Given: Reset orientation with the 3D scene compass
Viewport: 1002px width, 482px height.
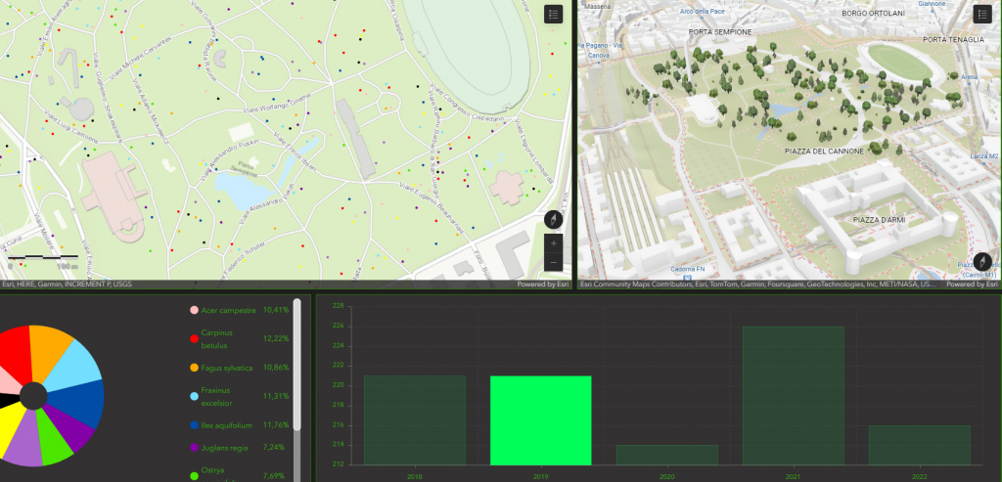Looking at the screenshot, I should [982, 262].
